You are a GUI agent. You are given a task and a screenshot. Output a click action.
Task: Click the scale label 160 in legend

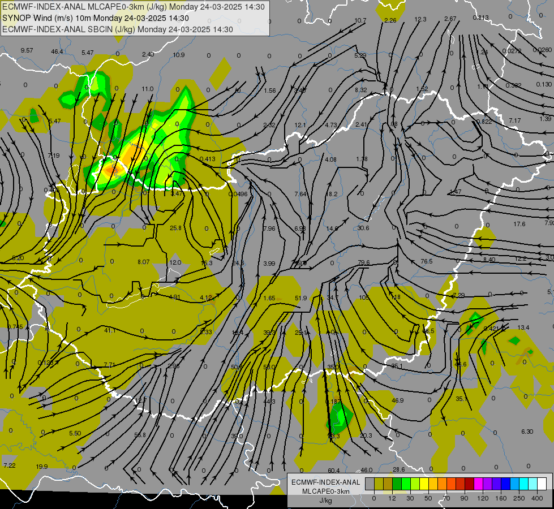[x=501, y=498]
